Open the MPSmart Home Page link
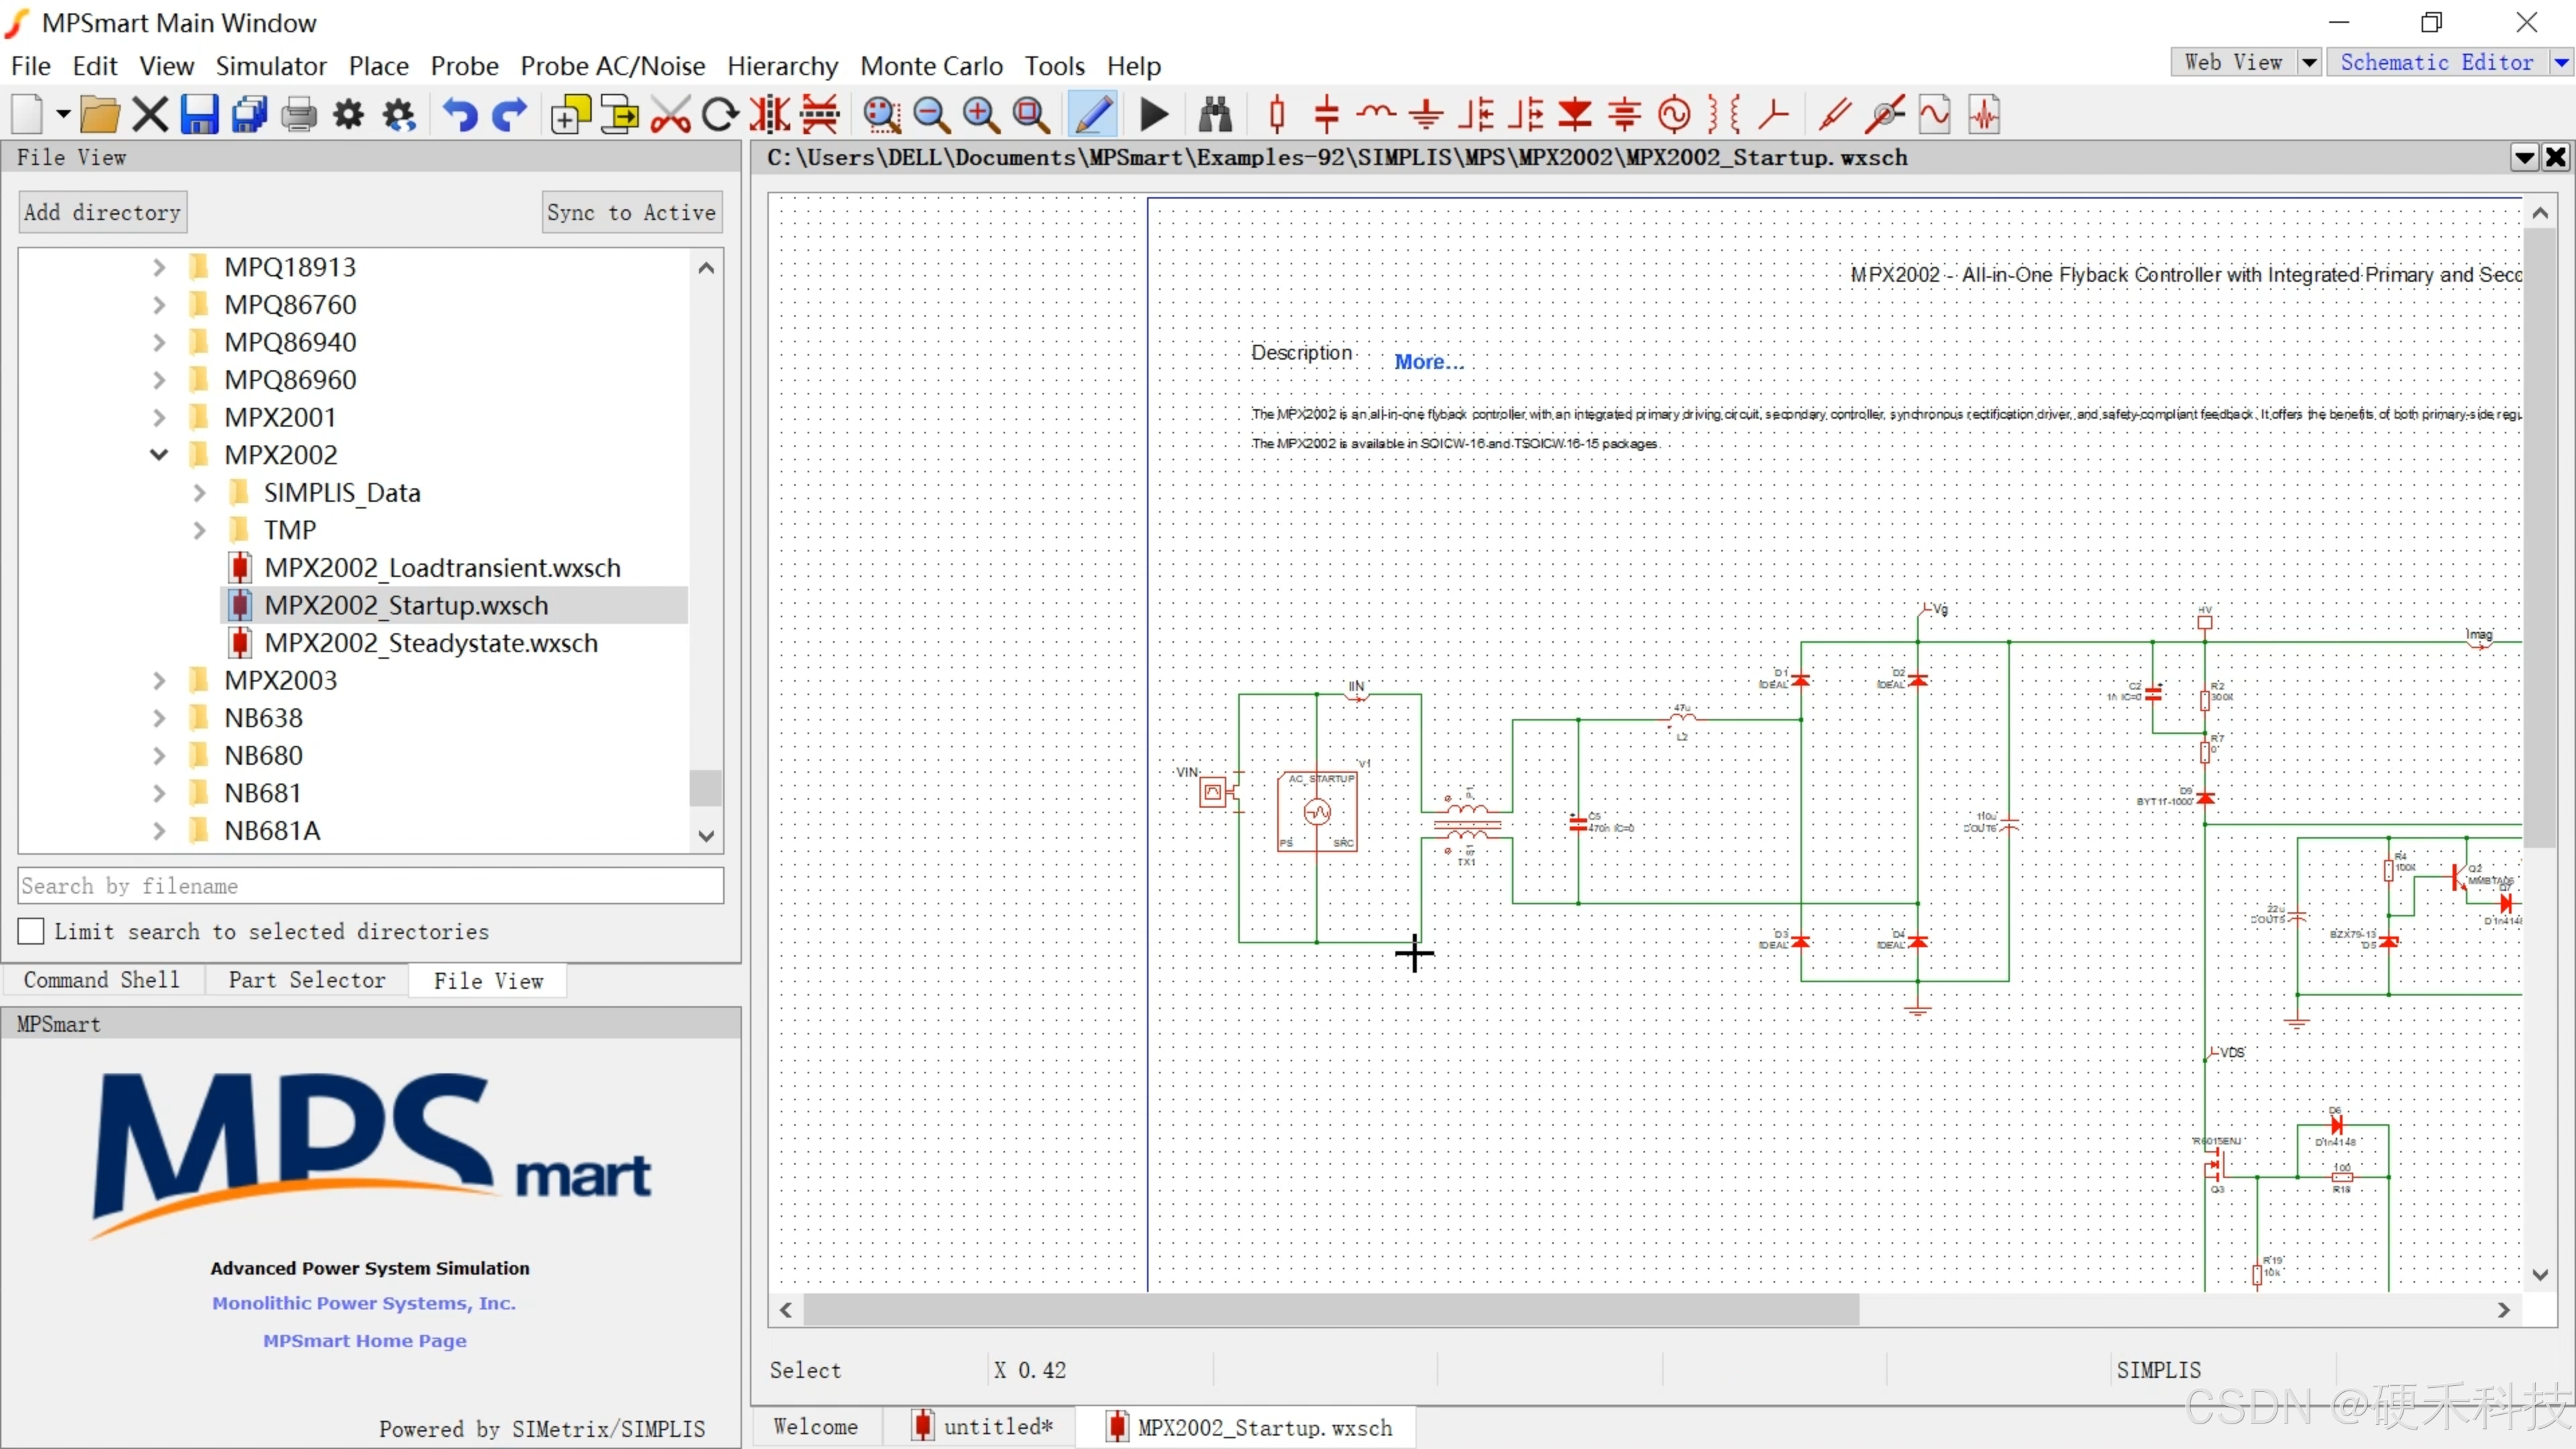Viewport: 2576px width, 1449px height. point(364,1340)
